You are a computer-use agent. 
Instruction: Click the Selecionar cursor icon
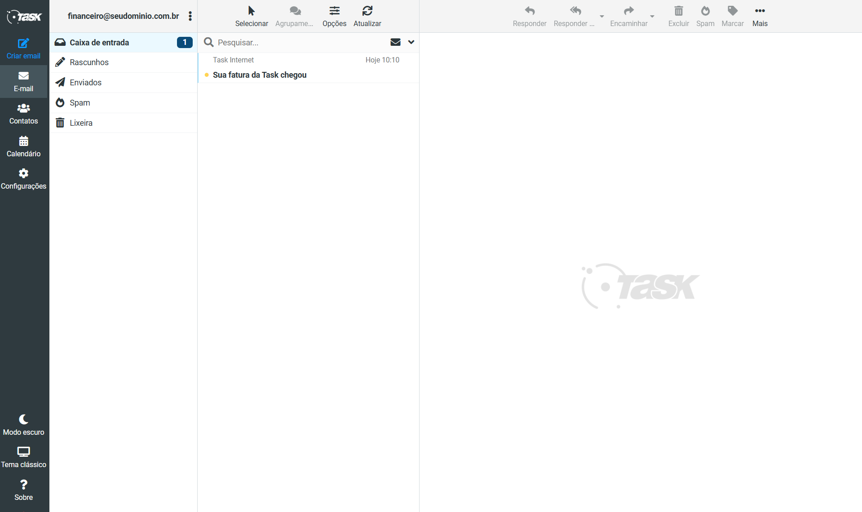[252, 11]
